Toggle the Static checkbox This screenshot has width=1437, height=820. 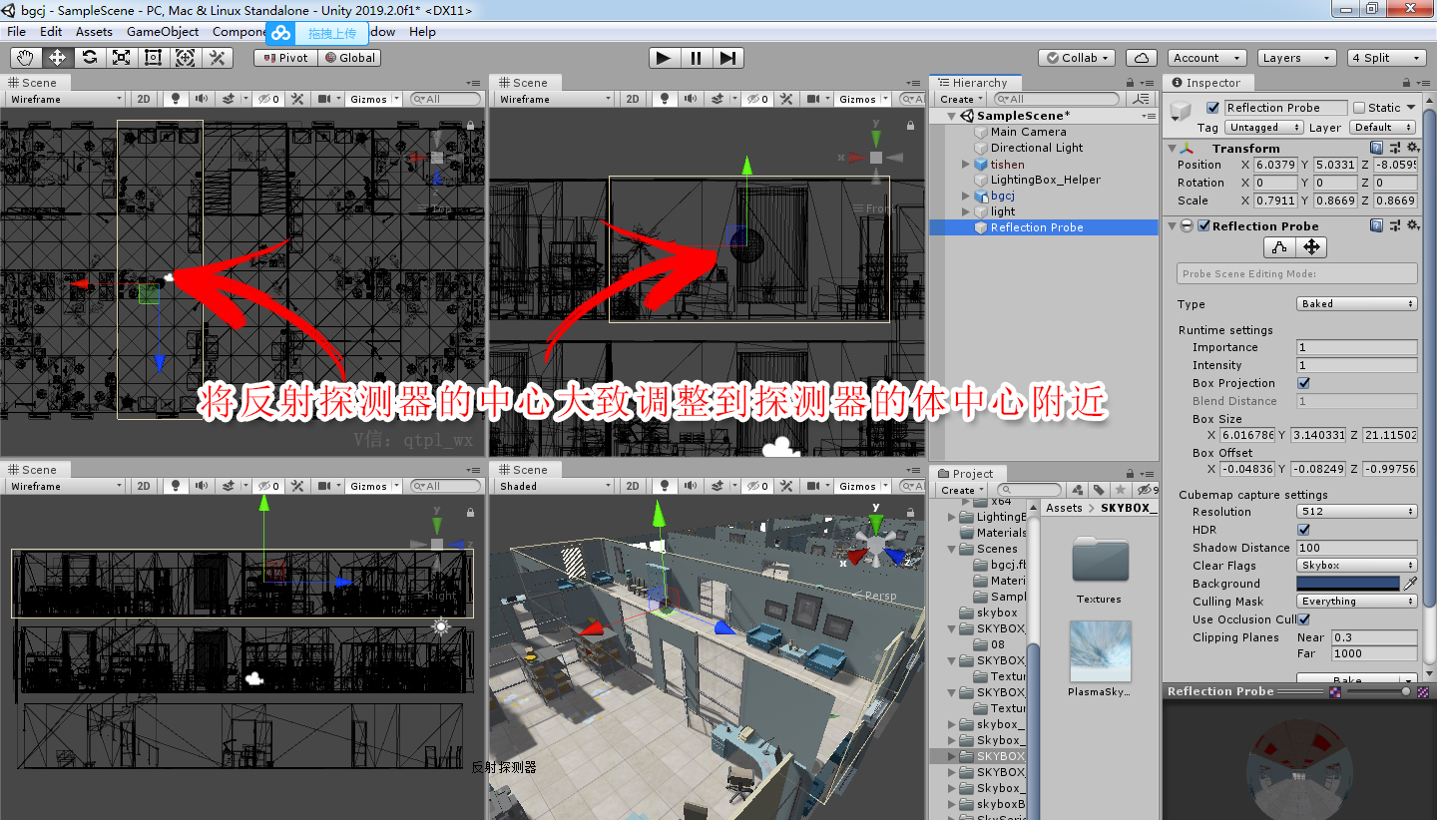click(1358, 108)
